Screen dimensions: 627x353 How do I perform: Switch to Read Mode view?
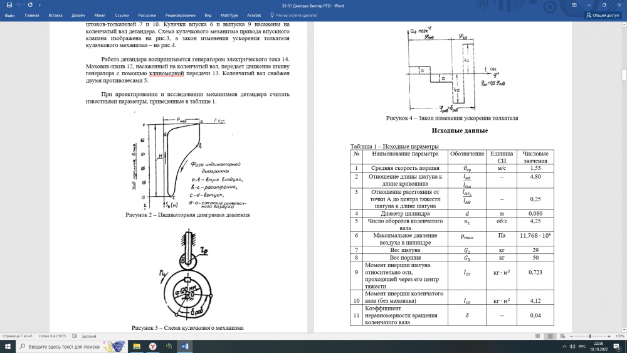point(537,336)
